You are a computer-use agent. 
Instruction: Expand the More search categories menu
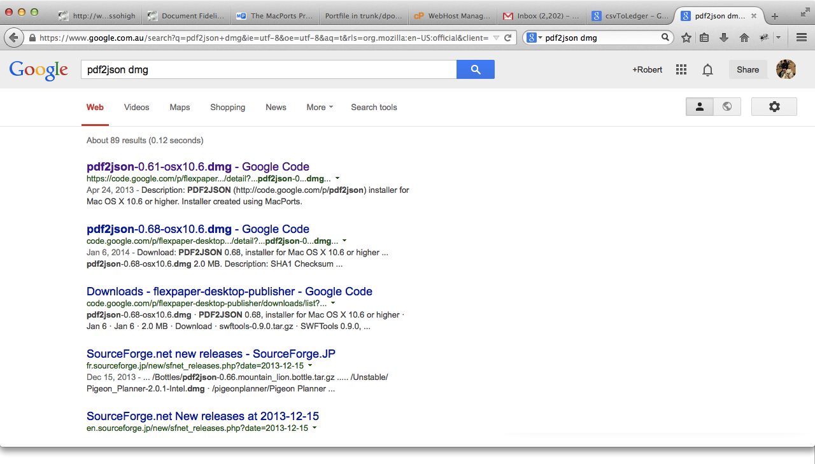tap(320, 107)
